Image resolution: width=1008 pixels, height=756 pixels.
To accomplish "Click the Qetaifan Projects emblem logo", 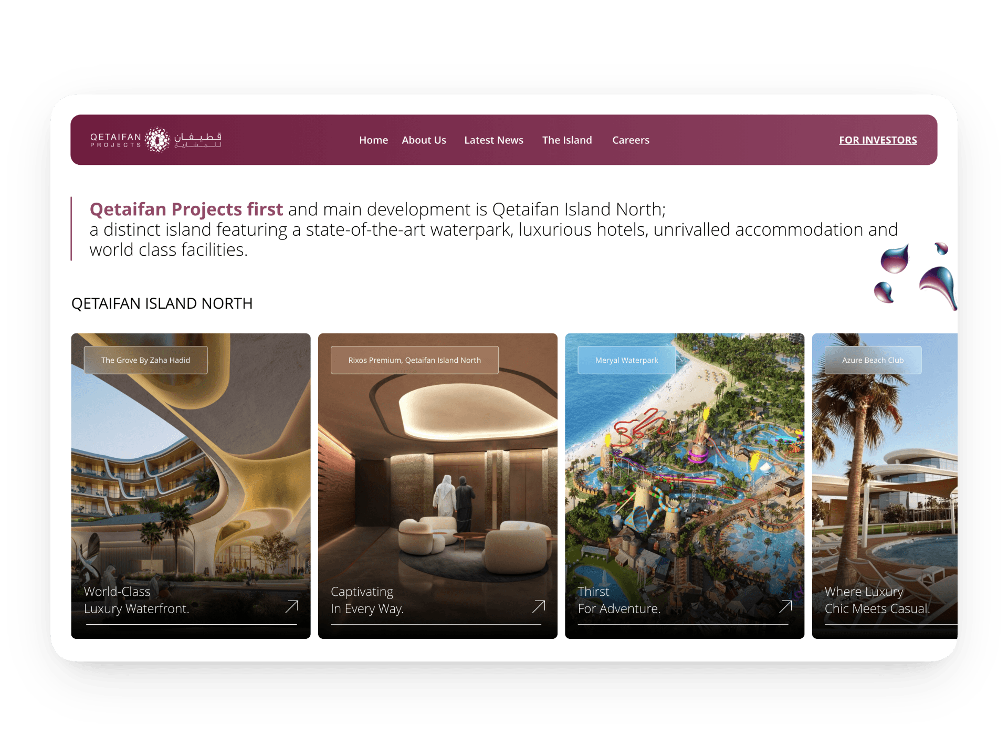I will click(157, 140).
